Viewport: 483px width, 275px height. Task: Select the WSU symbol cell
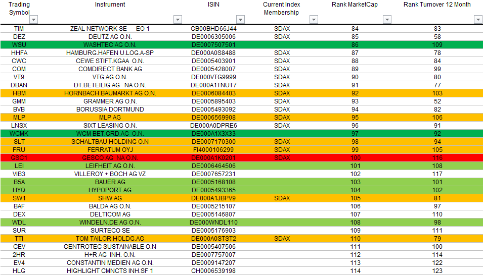(x=19, y=45)
